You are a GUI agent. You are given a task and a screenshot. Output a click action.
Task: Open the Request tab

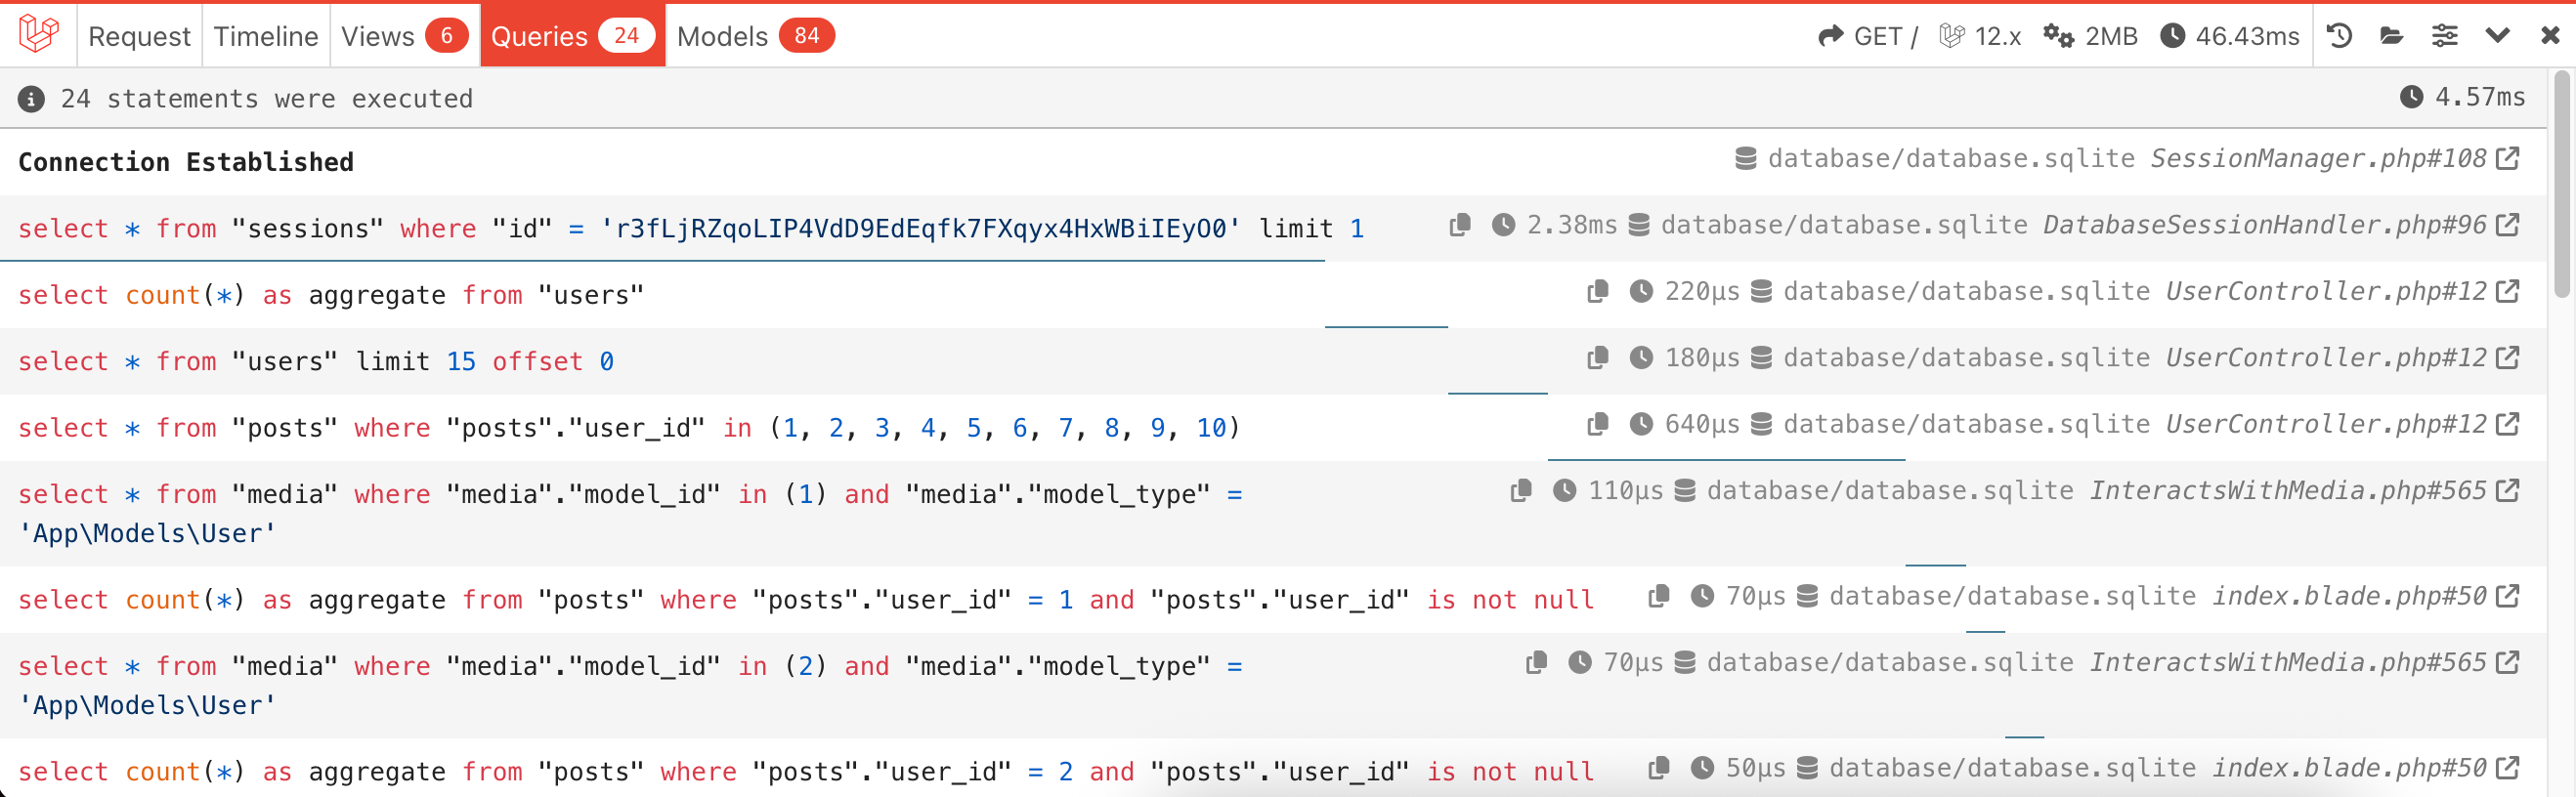tap(139, 36)
